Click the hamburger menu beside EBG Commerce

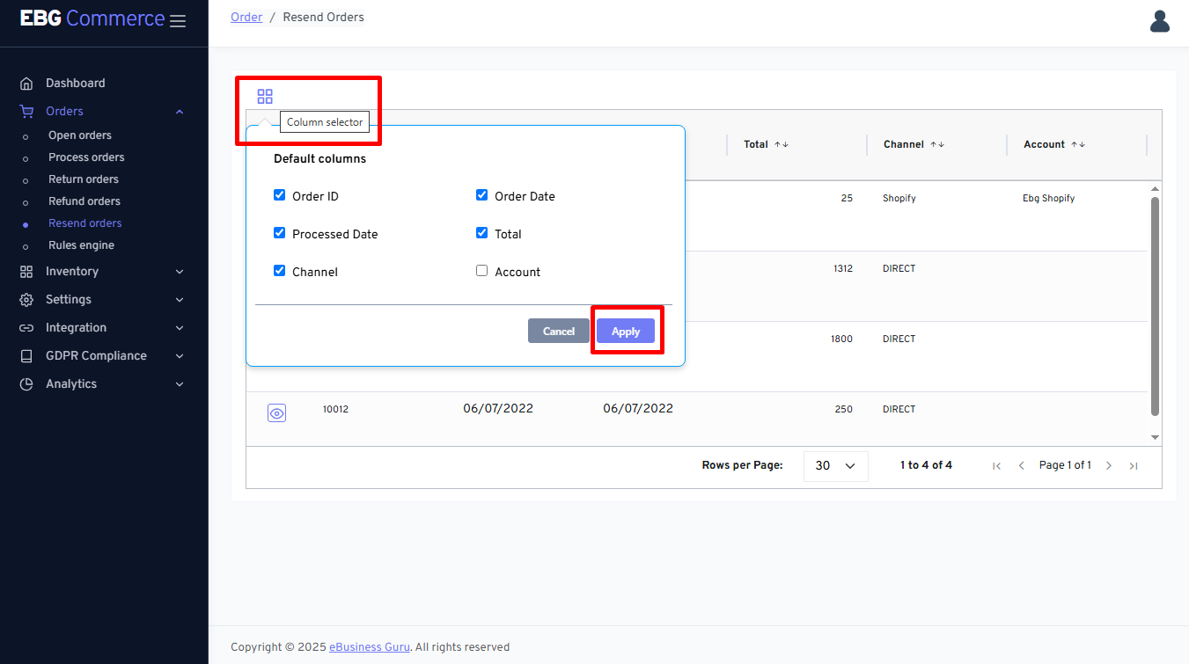click(x=178, y=19)
